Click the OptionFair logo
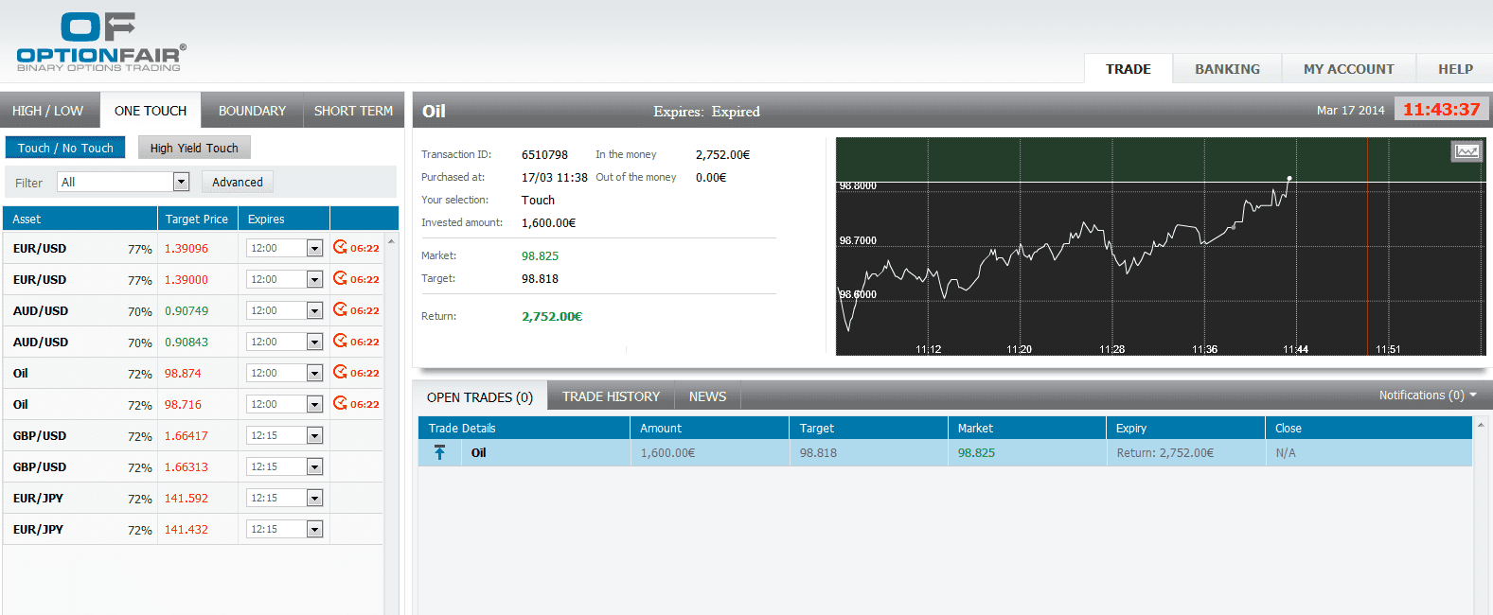This screenshot has height=615, width=1493. coord(100,43)
